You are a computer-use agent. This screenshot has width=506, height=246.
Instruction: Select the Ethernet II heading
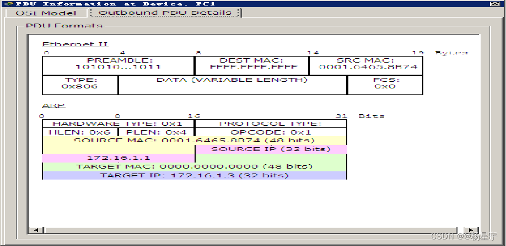tap(75, 44)
